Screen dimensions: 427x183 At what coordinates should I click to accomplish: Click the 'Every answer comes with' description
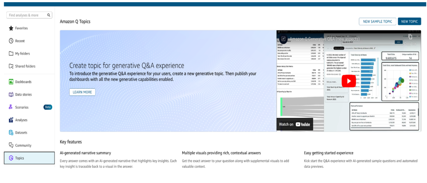point(118,163)
